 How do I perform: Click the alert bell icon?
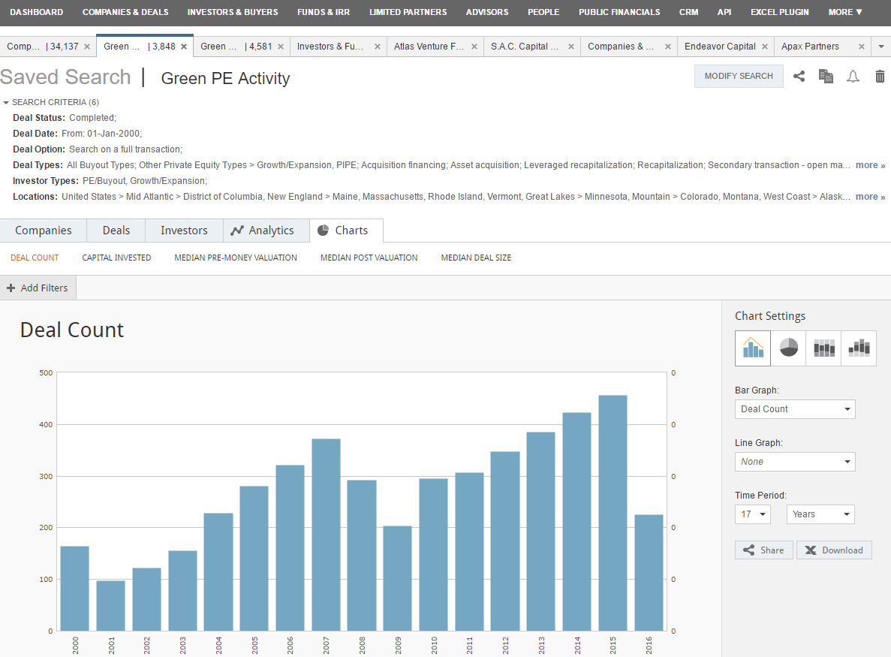(853, 76)
